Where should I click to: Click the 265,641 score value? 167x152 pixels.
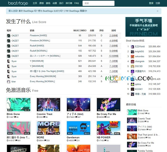point(92,61)
